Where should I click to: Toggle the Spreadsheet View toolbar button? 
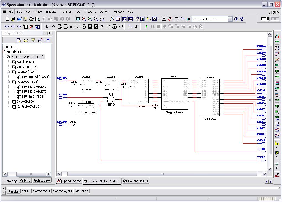[x=130, y=19]
